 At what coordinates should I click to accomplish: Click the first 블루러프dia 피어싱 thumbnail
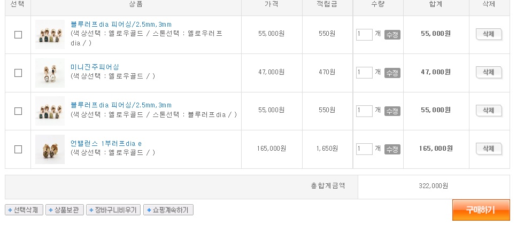click(50, 35)
